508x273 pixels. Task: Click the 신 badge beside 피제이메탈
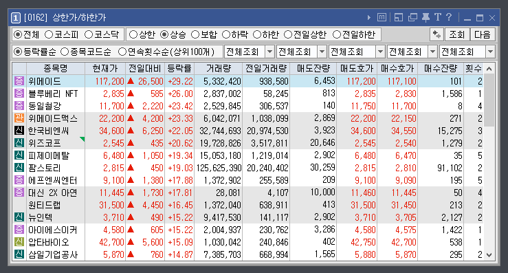[19, 155]
